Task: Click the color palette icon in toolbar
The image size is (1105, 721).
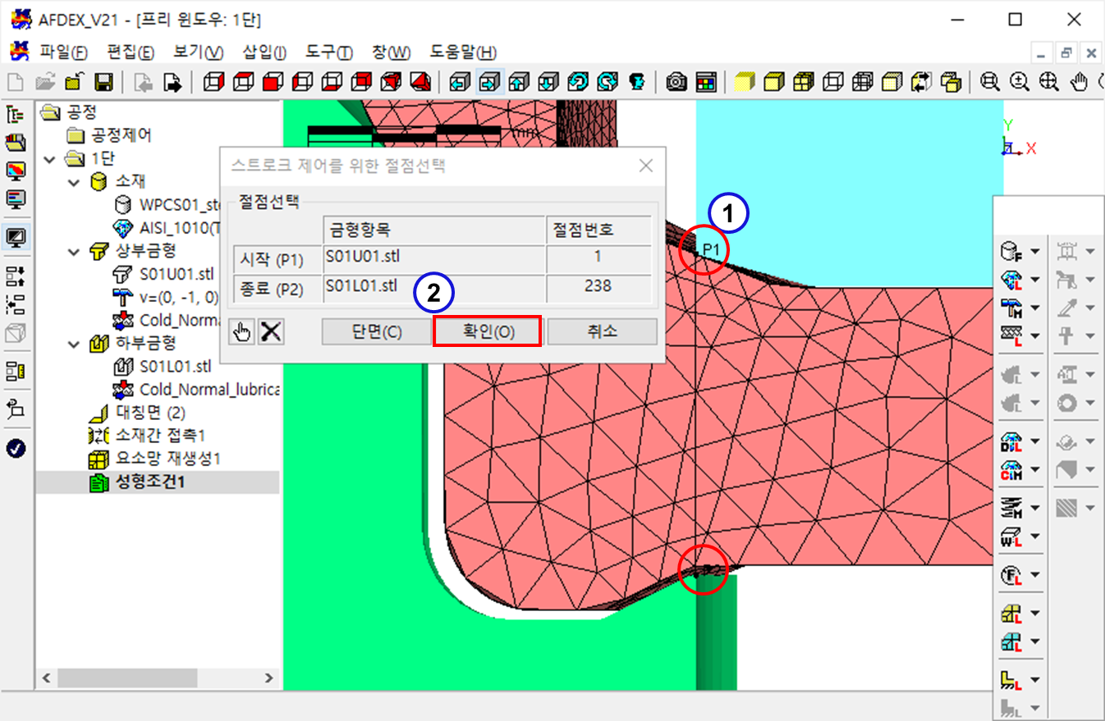Action: [705, 82]
